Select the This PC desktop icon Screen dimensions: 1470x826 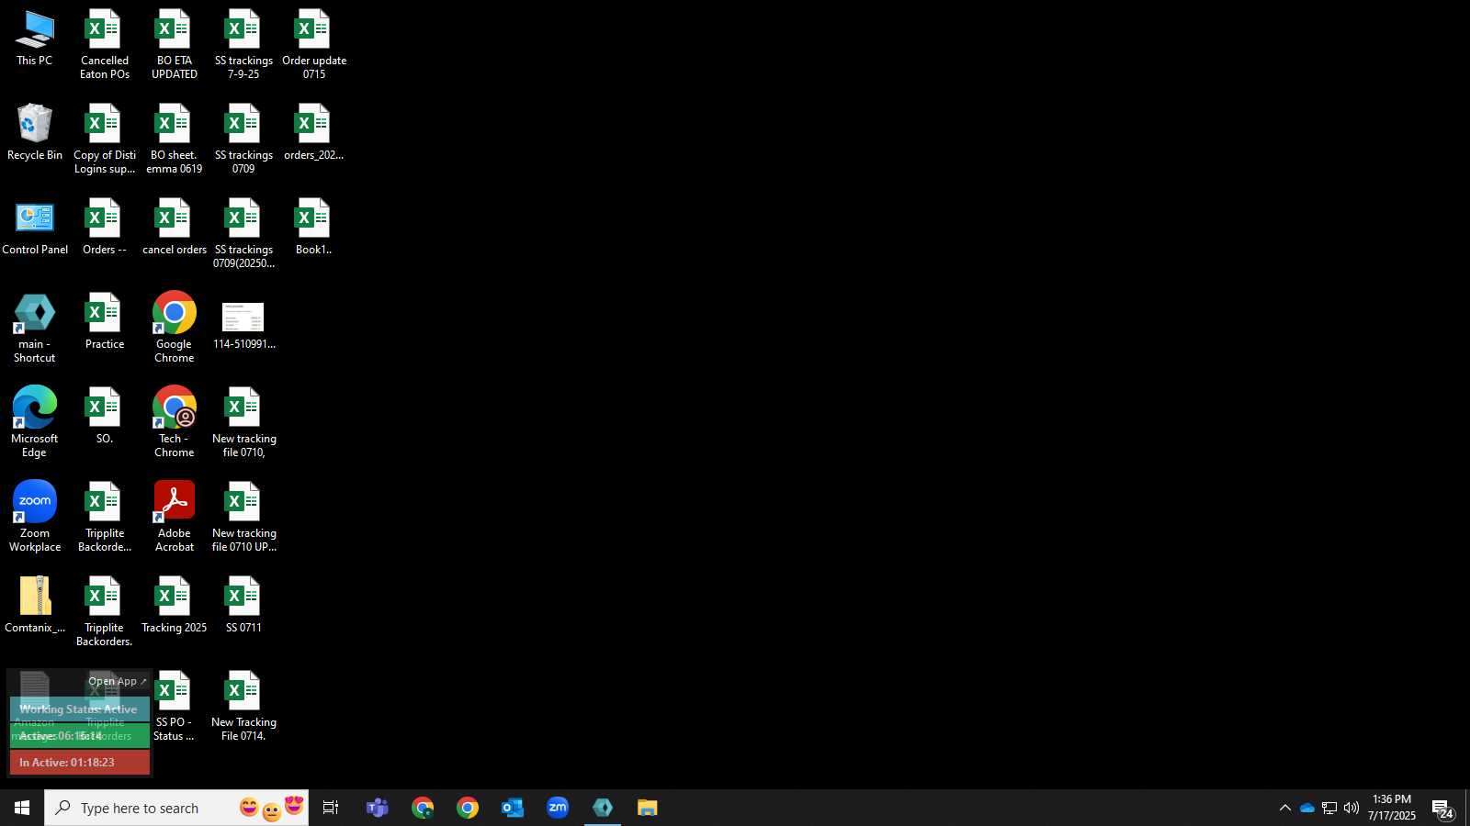pyautogui.click(x=35, y=39)
